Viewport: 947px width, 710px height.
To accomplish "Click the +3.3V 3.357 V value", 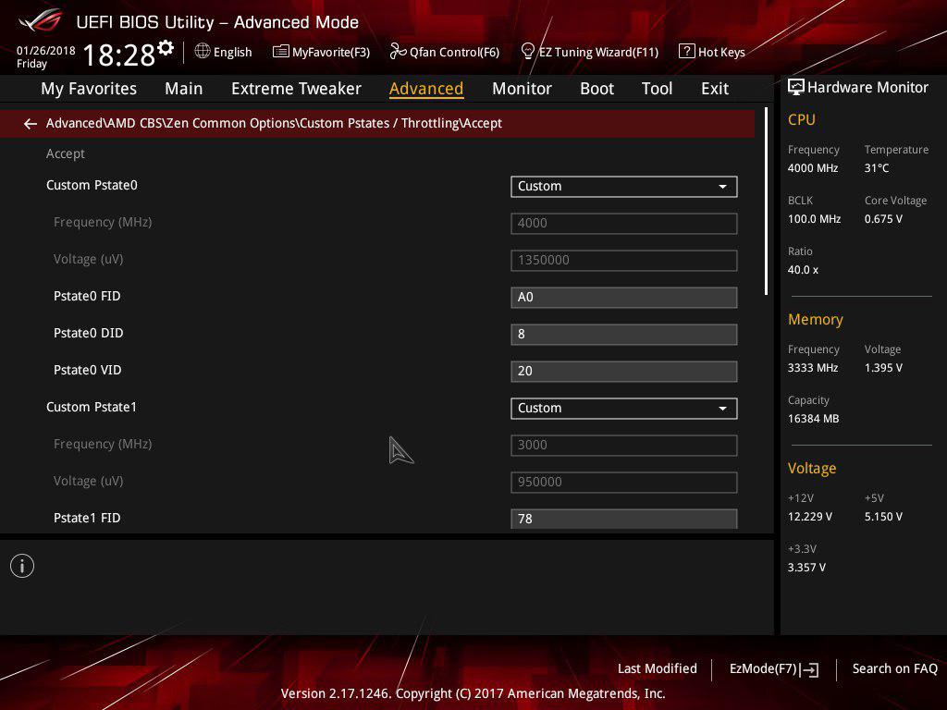I will (806, 568).
